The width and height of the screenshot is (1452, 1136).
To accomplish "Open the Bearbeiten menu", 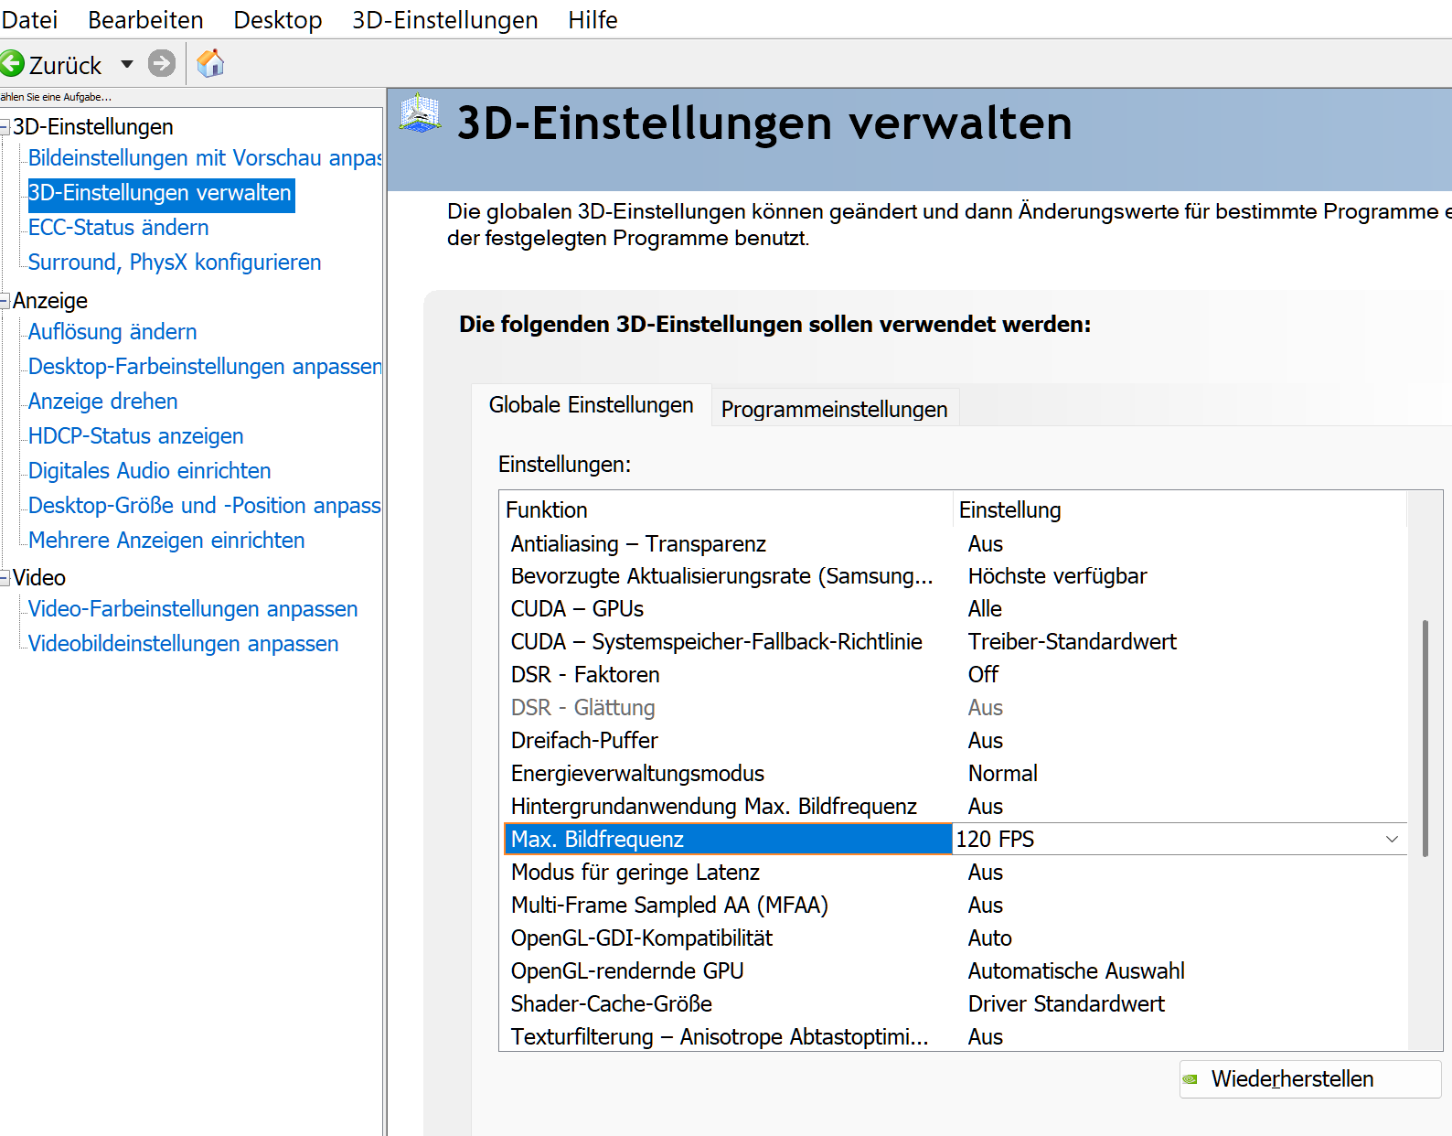I will point(145,20).
